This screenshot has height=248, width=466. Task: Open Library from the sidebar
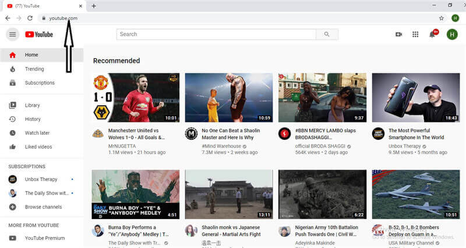point(32,105)
